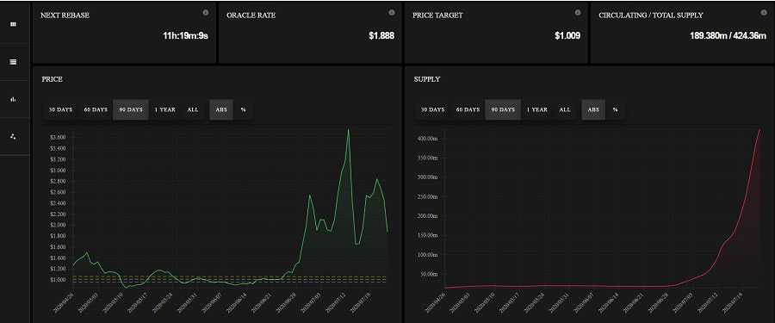The width and height of the screenshot is (775, 323).
Task: Click the PRICE TARGET heading
Action: (437, 16)
